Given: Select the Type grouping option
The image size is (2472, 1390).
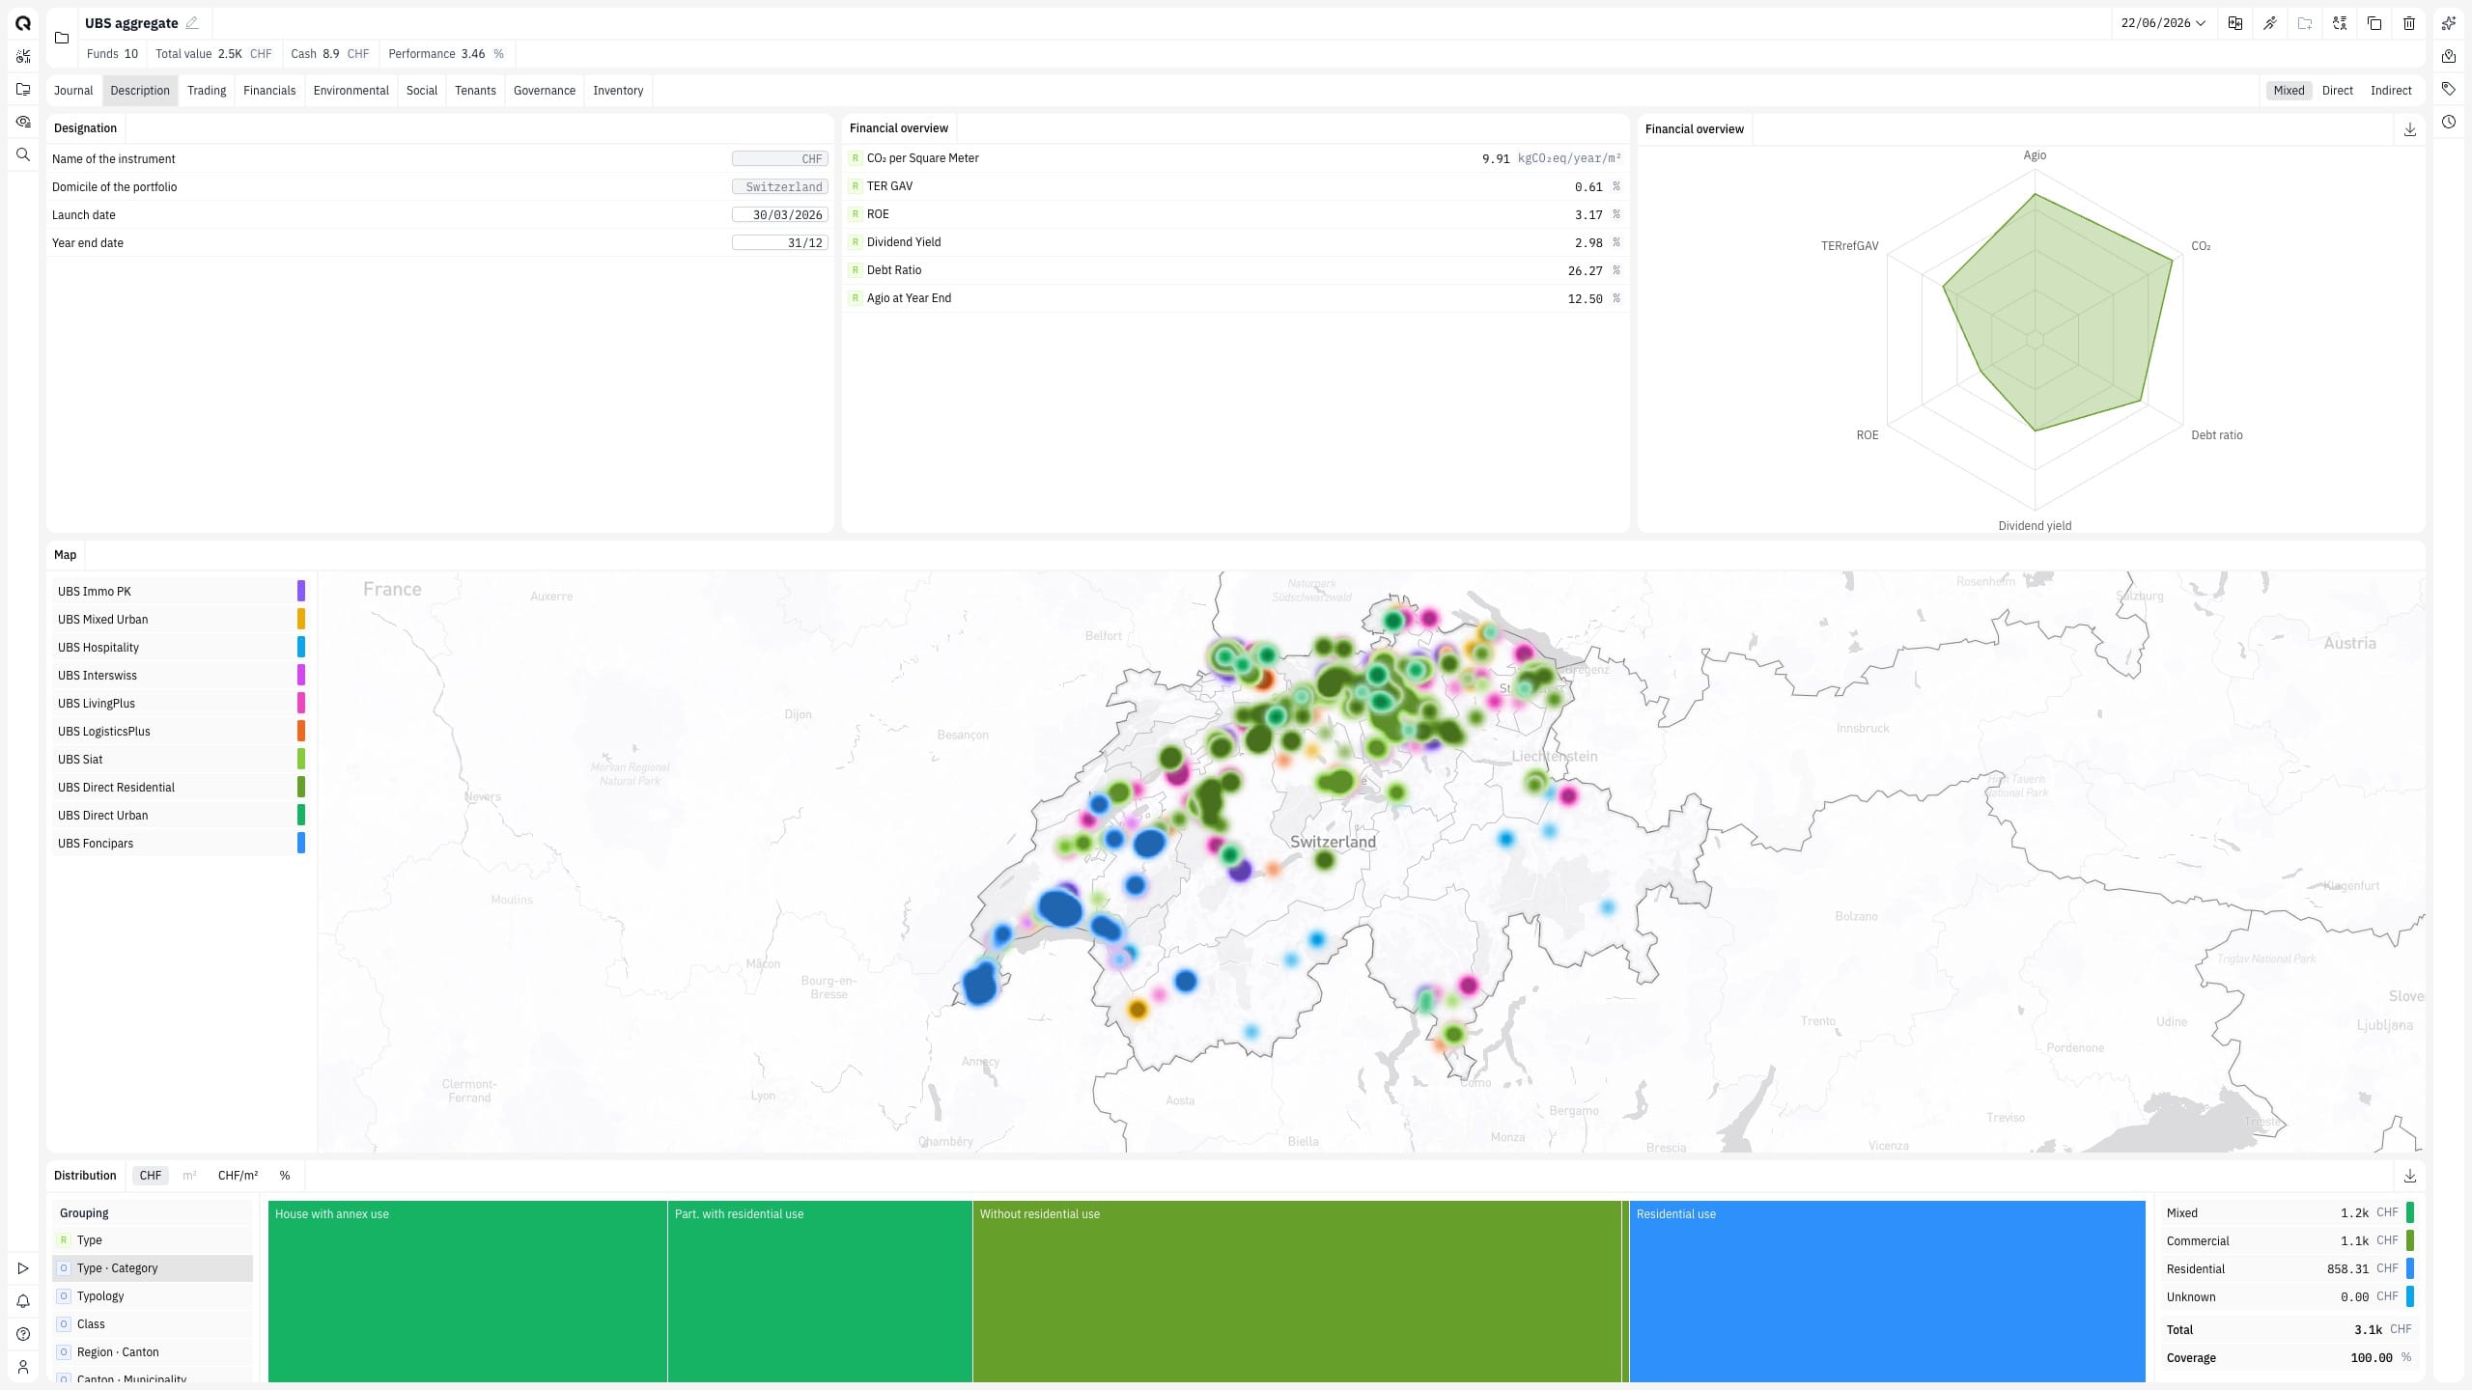Looking at the screenshot, I should [153, 1240].
